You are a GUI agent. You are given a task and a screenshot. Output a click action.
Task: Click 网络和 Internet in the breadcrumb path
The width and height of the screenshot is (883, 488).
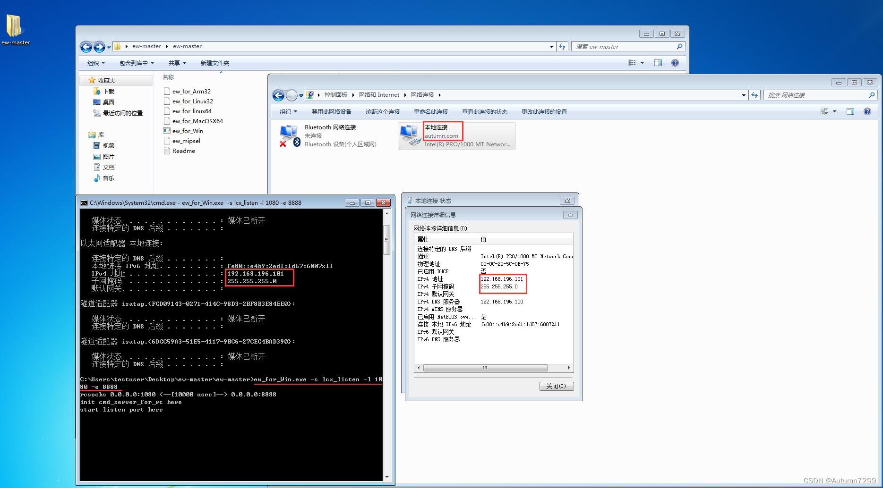point(379,95)
